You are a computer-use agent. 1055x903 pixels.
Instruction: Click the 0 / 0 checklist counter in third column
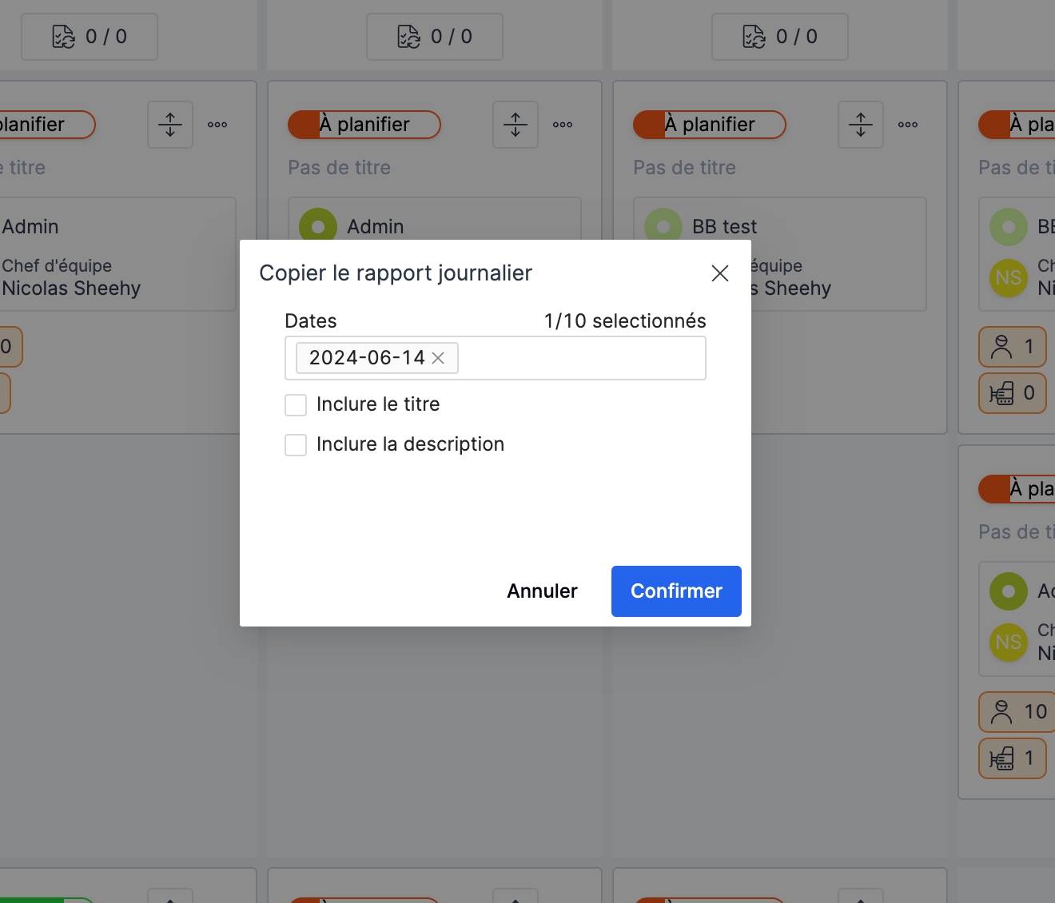779,37
